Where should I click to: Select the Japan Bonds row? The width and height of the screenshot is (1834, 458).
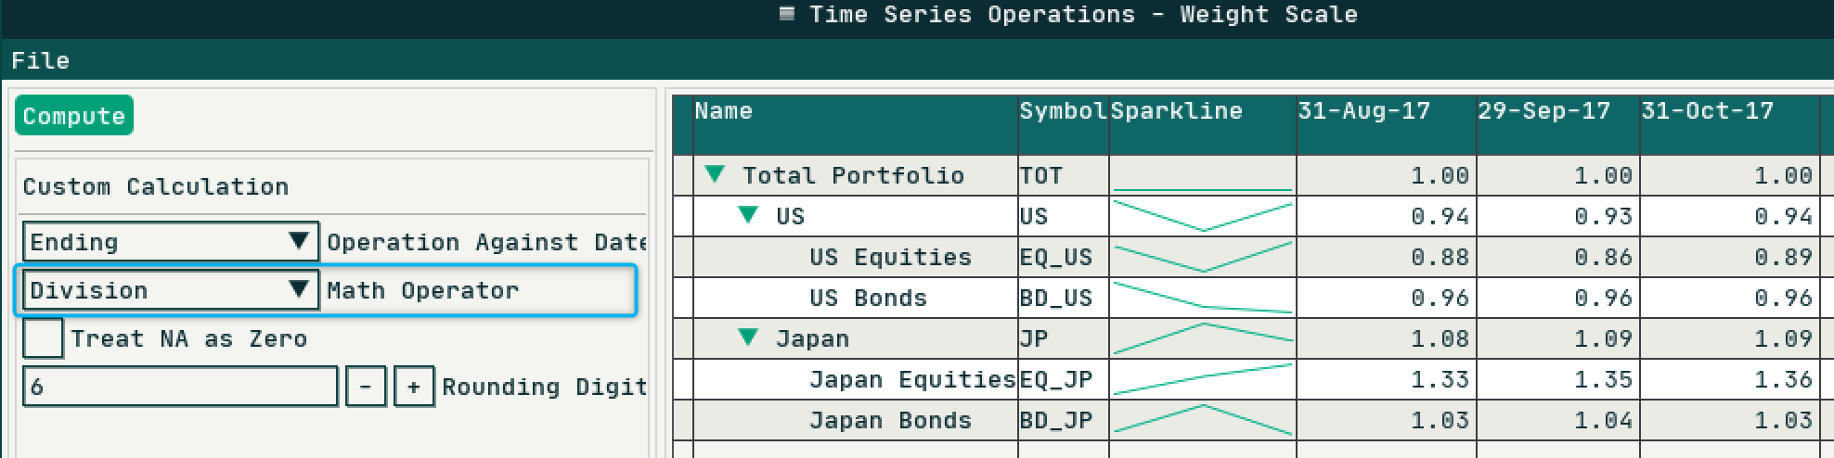pos(1251,420)
